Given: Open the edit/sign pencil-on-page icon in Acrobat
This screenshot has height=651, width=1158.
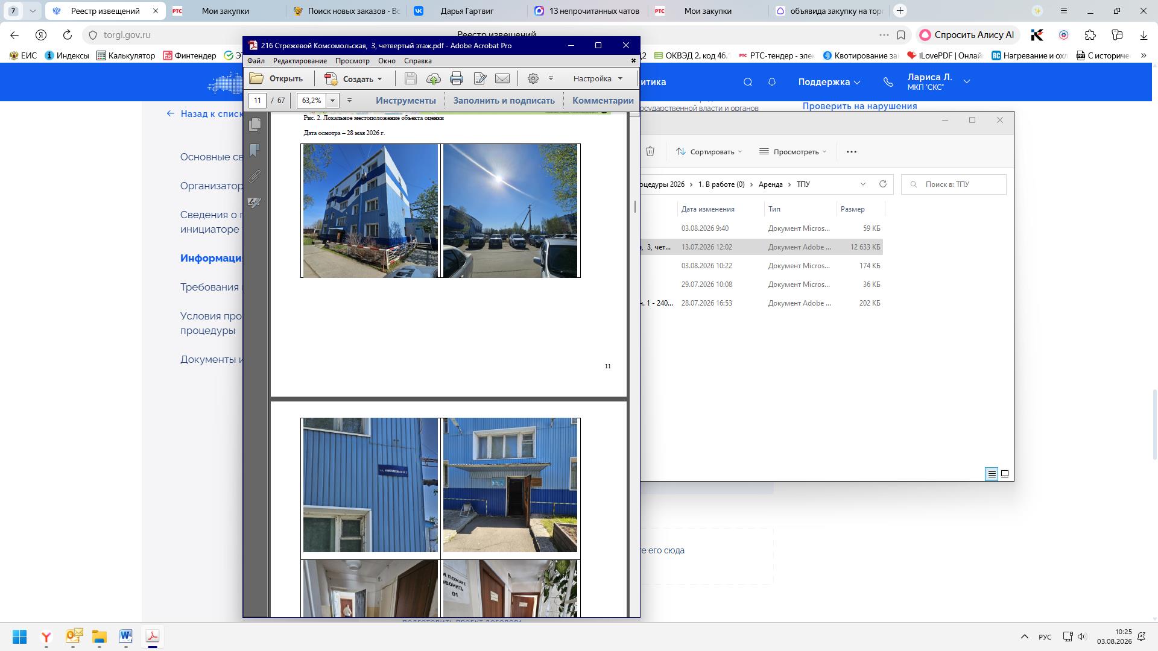Looking at the screenshot, I should [480, 78].
